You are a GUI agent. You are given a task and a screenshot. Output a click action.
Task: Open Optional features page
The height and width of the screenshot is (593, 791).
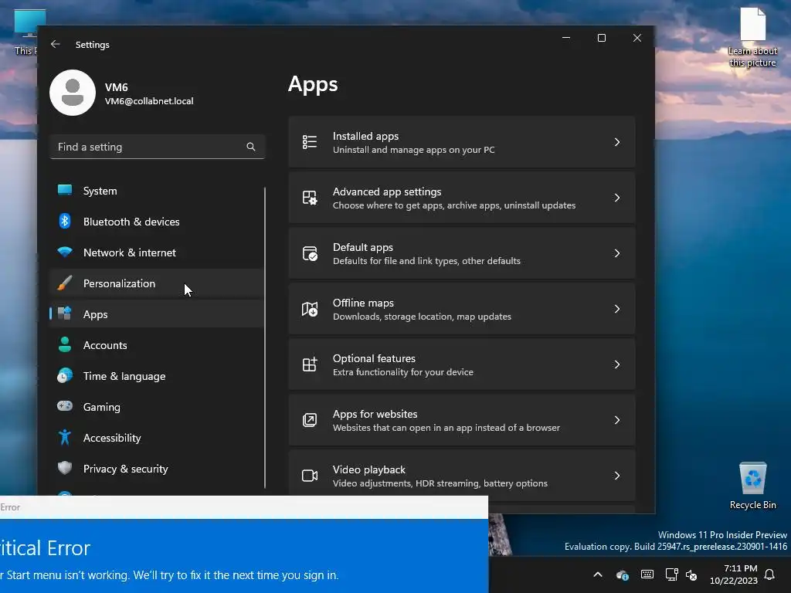click(x=462, y=364)
